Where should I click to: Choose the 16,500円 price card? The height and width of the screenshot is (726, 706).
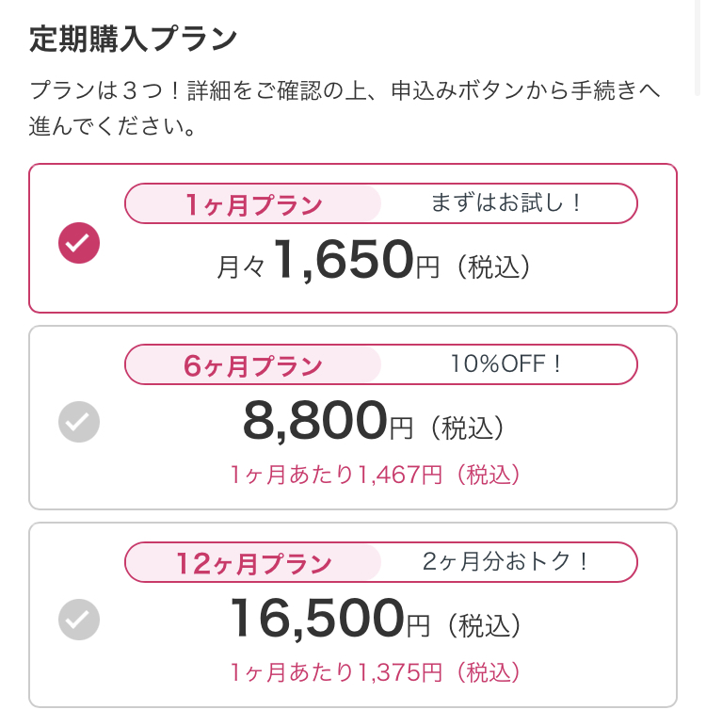click(353, 615)
